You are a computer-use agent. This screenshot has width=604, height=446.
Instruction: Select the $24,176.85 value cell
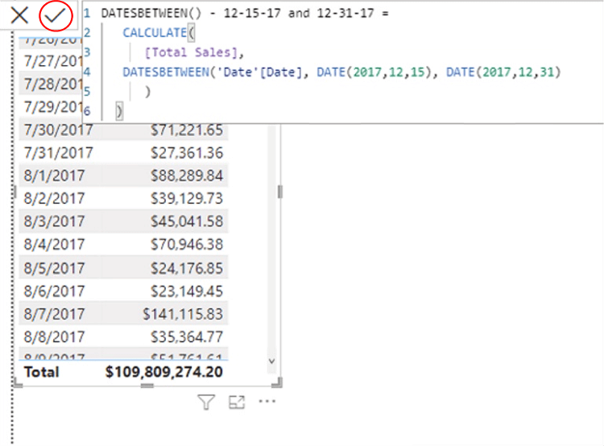click(187, 268)
